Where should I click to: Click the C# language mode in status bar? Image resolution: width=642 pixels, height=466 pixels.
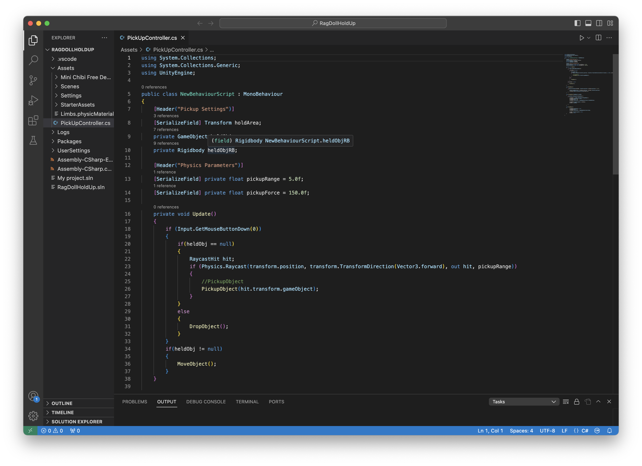pos(585,431)
